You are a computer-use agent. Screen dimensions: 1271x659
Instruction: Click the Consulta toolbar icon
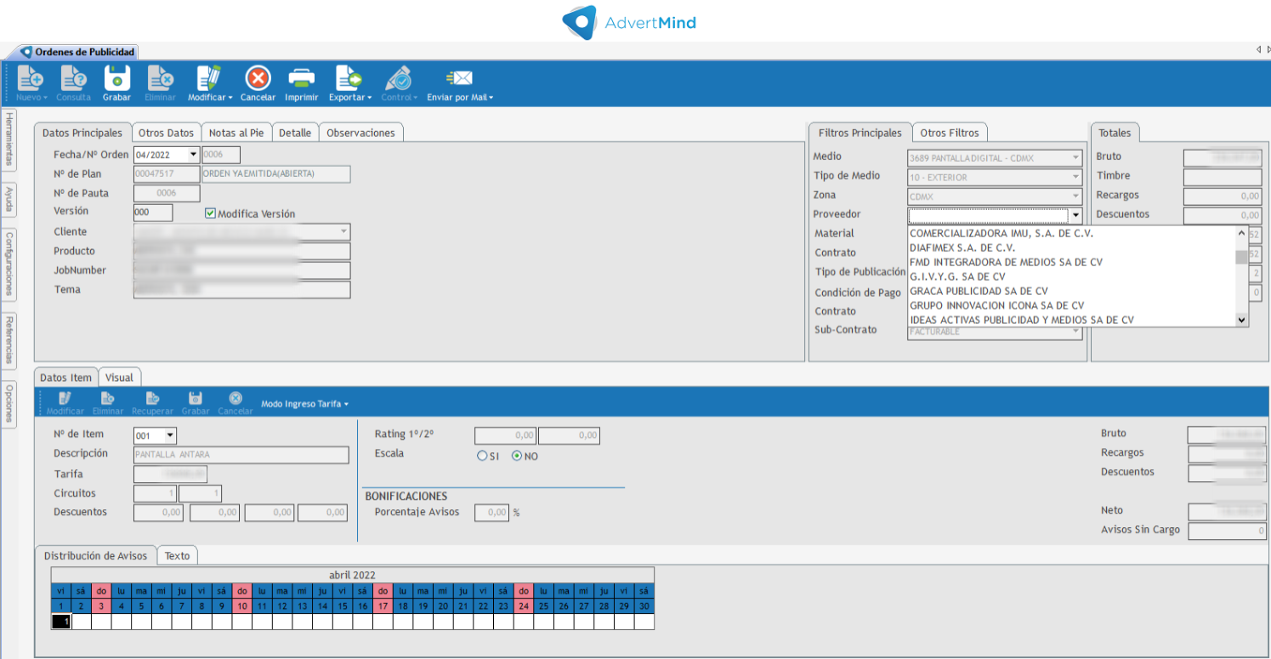(x=73, y=78)
